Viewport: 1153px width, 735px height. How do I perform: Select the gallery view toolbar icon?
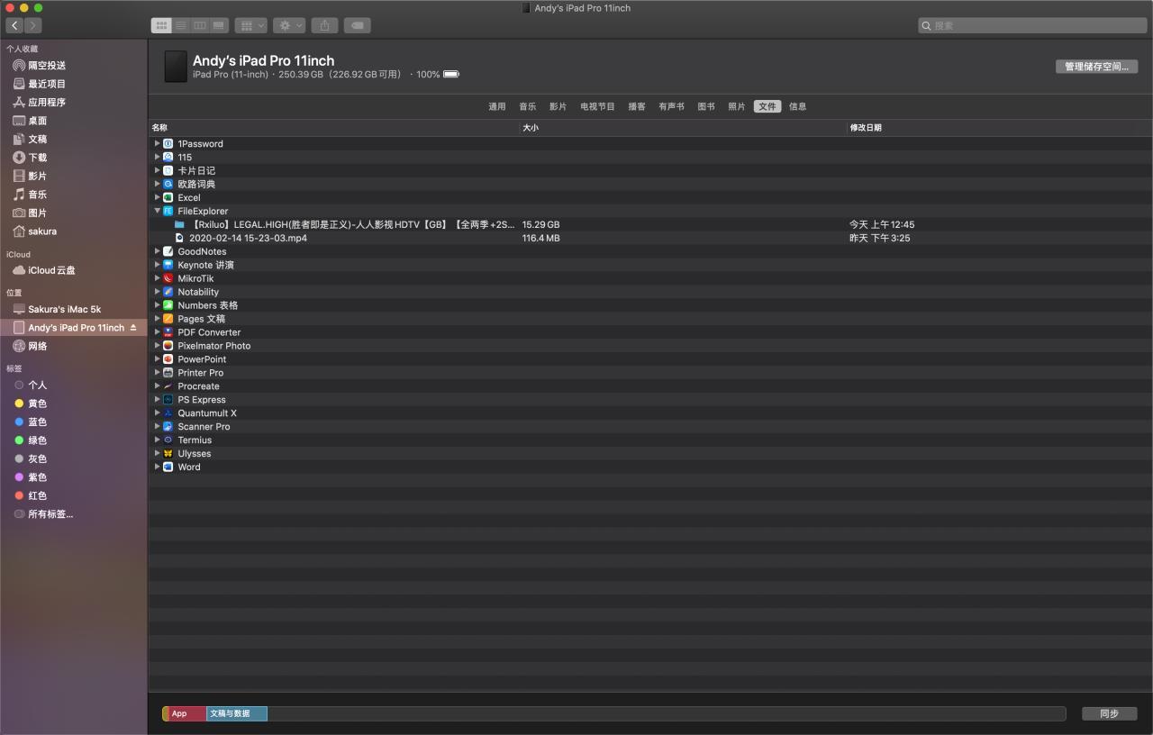point(219,26)
